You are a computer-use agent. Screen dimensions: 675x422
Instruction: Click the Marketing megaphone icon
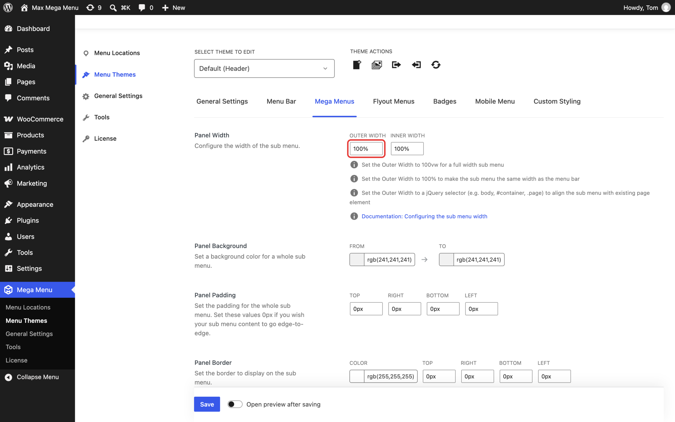pyautogui.click(x=8, y=183)
